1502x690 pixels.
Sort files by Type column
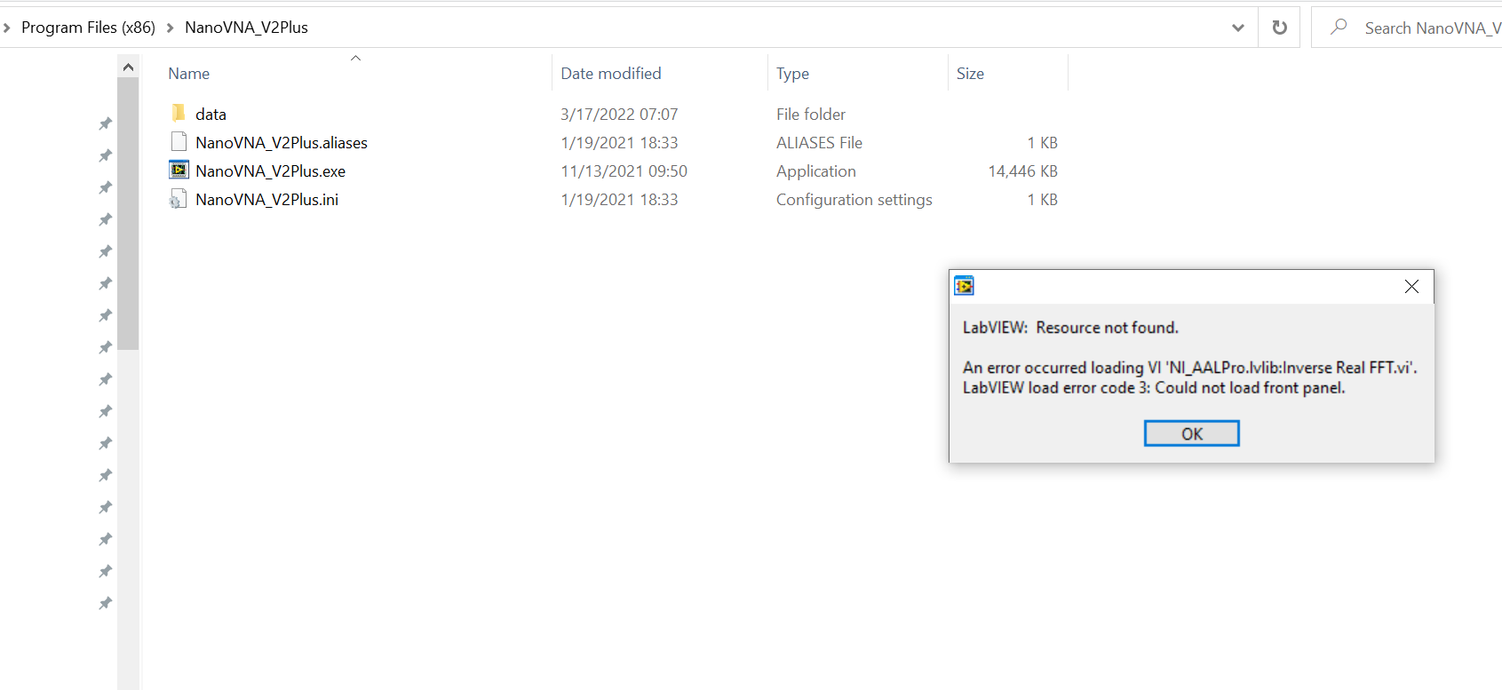[x=858, y=74]
